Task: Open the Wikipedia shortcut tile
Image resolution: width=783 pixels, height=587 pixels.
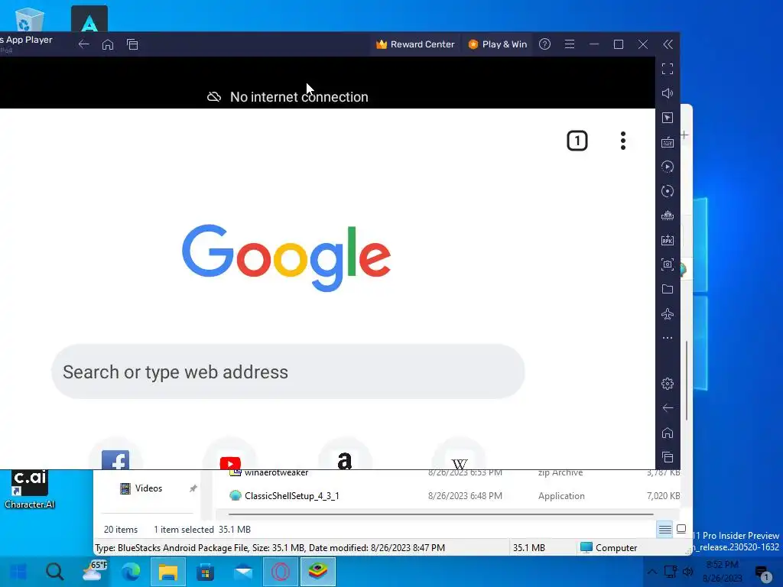Action: 460,456
